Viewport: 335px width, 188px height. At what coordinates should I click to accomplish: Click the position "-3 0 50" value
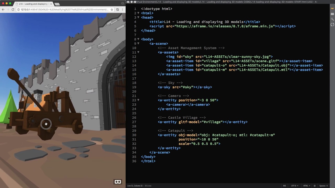(207, 100)
